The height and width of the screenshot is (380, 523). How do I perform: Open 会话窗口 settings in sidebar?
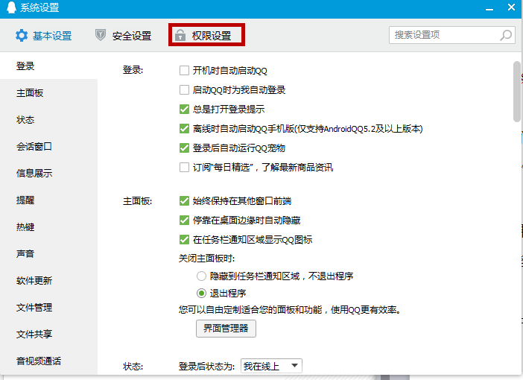[x=48, y=147]
